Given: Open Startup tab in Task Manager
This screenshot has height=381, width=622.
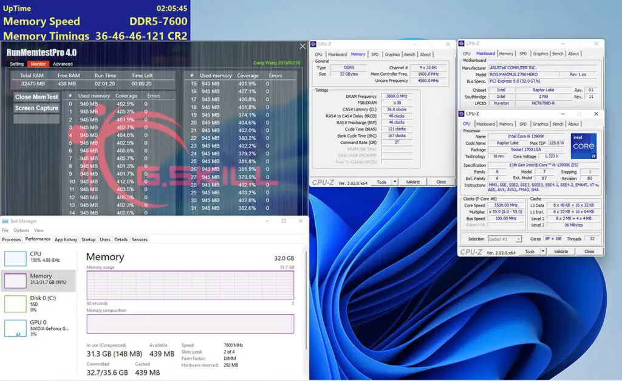Looking at the screenshot, I should pos(89,239).
